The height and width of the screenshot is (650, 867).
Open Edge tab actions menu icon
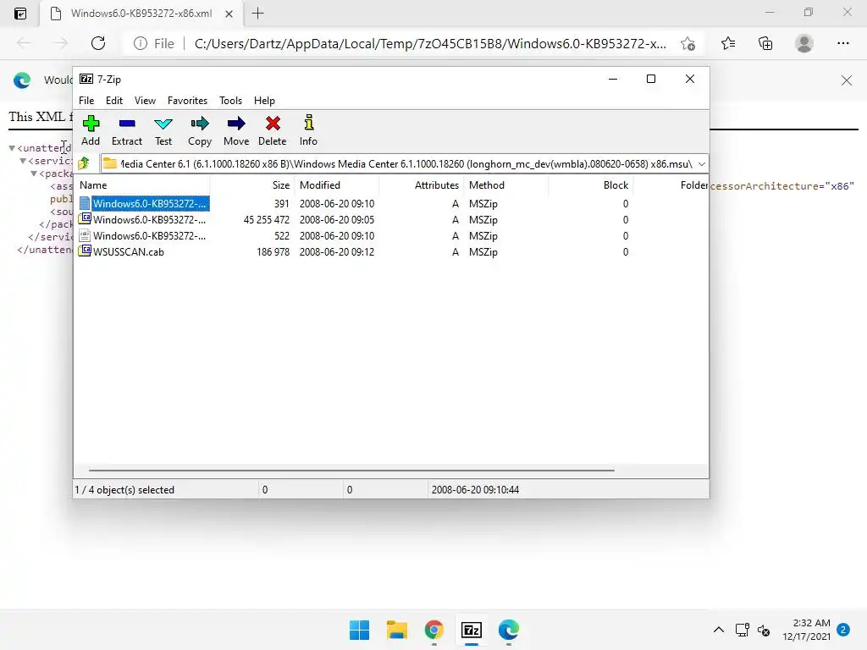[20, 14]
